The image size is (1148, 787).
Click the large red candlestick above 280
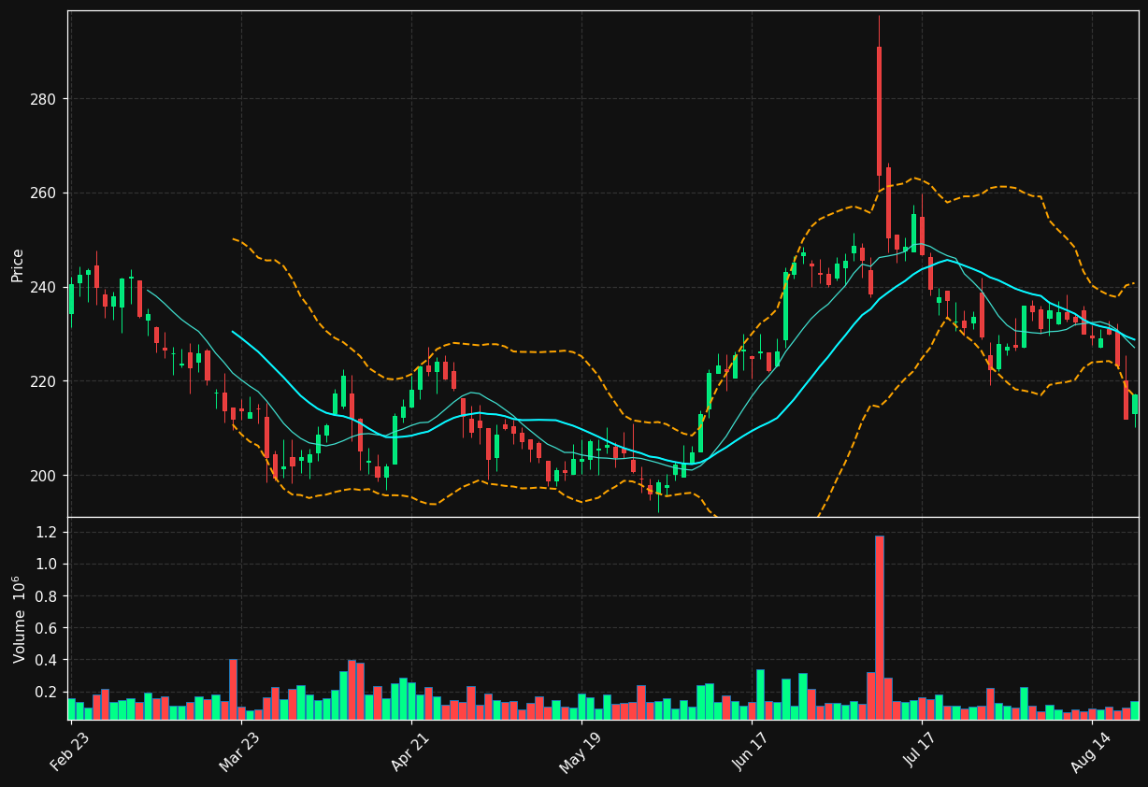879,111
